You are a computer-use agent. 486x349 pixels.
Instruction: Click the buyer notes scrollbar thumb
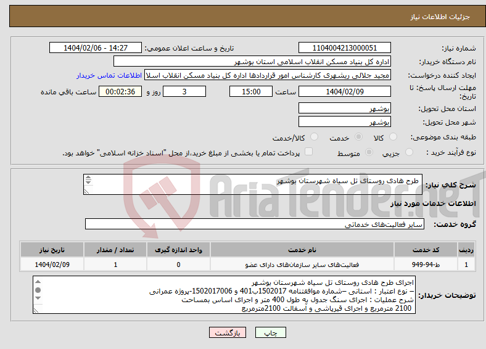coord(38,290)
